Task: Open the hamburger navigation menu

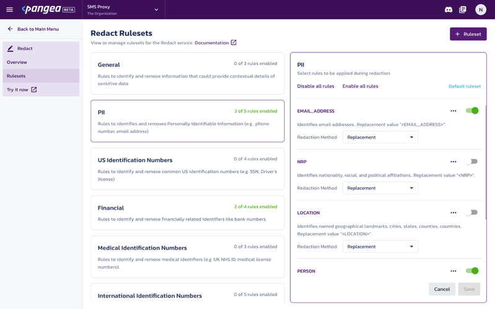Action: click(x=9, y=10)
